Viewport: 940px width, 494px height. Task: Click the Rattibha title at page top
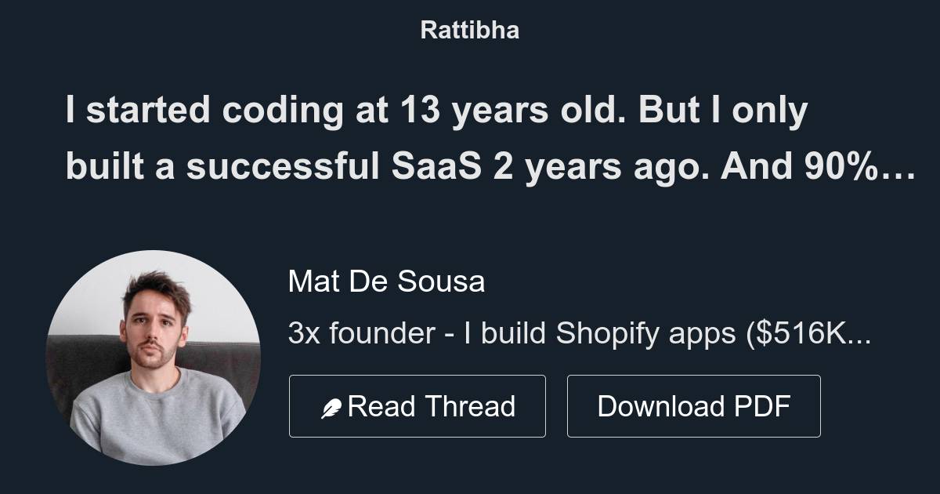469,30
